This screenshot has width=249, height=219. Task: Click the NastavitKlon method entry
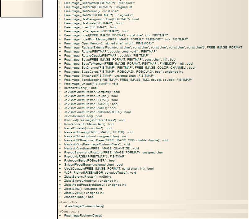pyautogui.click(x=97, y=144)
